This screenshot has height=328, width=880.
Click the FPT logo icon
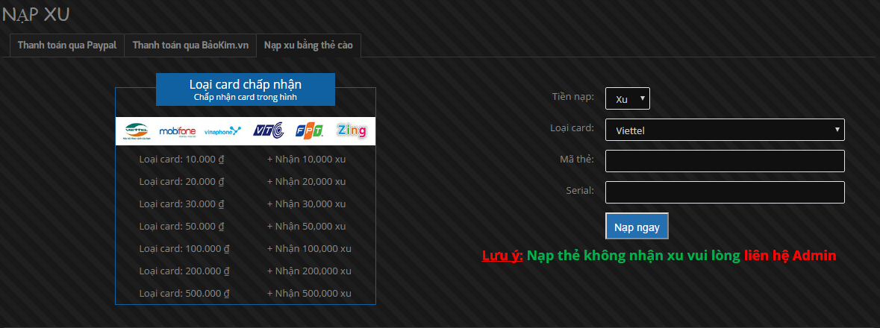309,131
